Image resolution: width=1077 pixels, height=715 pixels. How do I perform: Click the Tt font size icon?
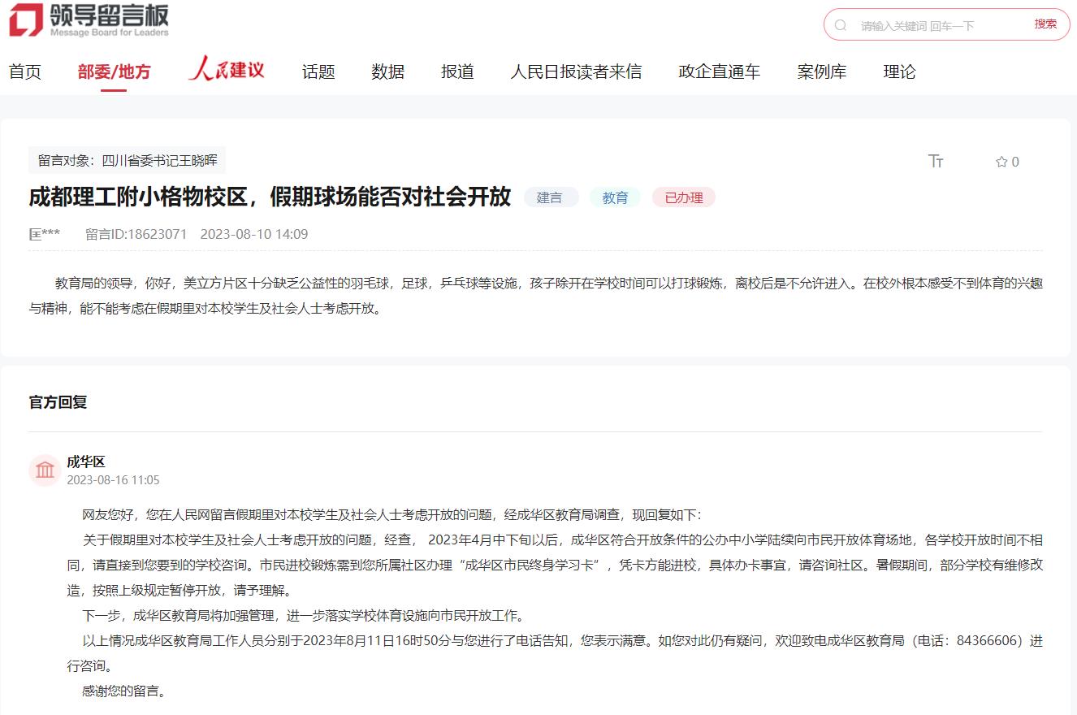coord(936,161)
